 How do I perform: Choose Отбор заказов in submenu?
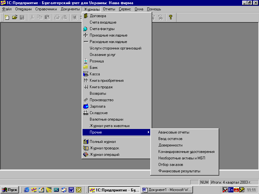click(x=185, y=165)
